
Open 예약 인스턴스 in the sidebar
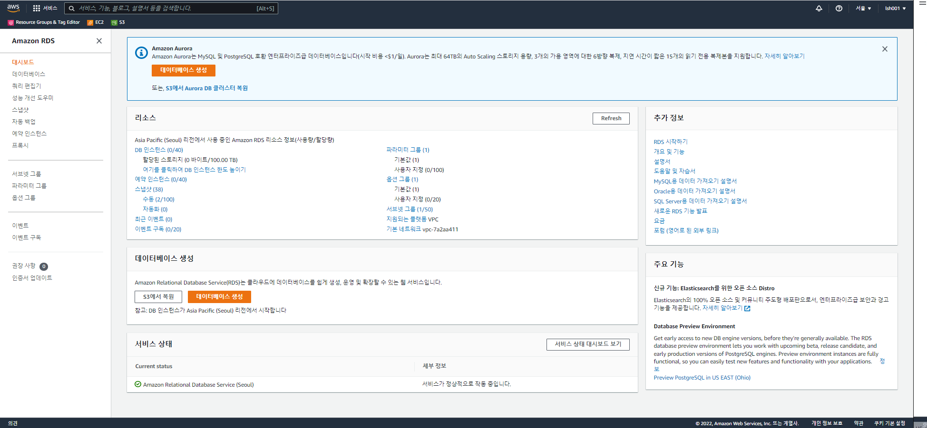(x=29, y=133)
